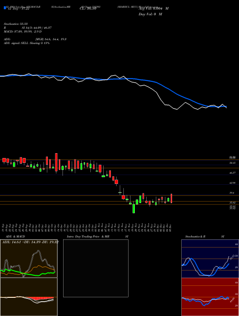Image resolution: width=239 pixels, height=316 pixels.
Task: Click the 'Day Vol: 0 M' label
Action: pyautogui.click(x=150, y=14)
